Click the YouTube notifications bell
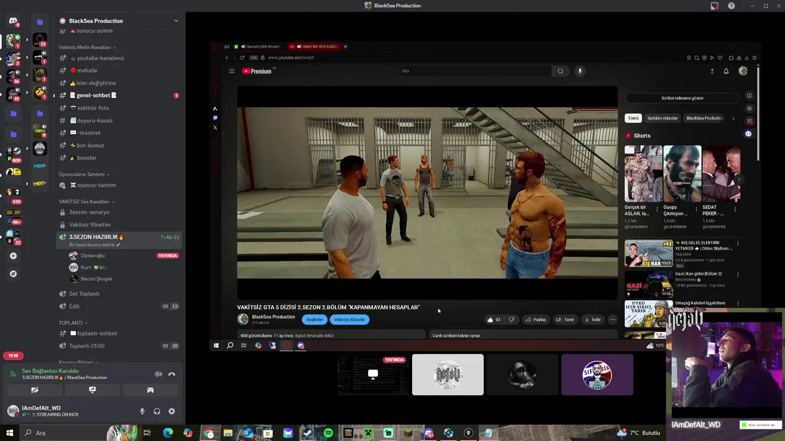 726,71
